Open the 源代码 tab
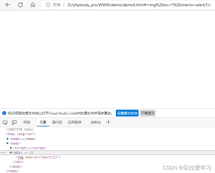 57,122
